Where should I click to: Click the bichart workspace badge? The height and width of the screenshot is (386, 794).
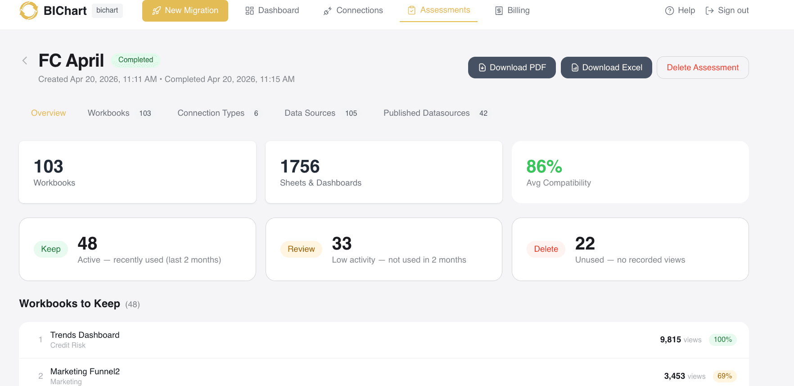[x=107, y=10]
